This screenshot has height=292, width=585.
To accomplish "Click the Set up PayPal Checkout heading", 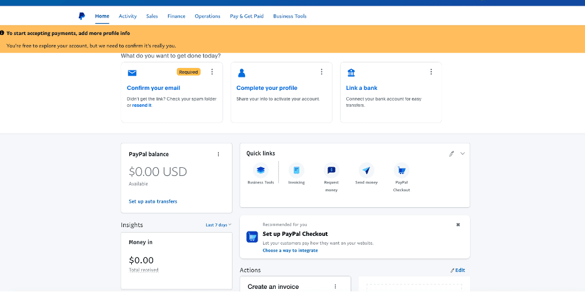I will click(x=295, y=234).
